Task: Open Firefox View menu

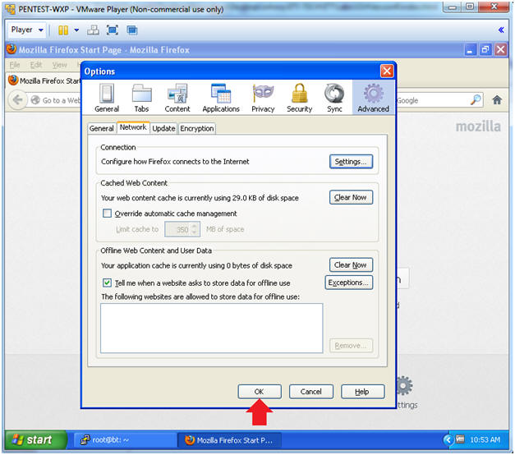Action: point(59,65)
